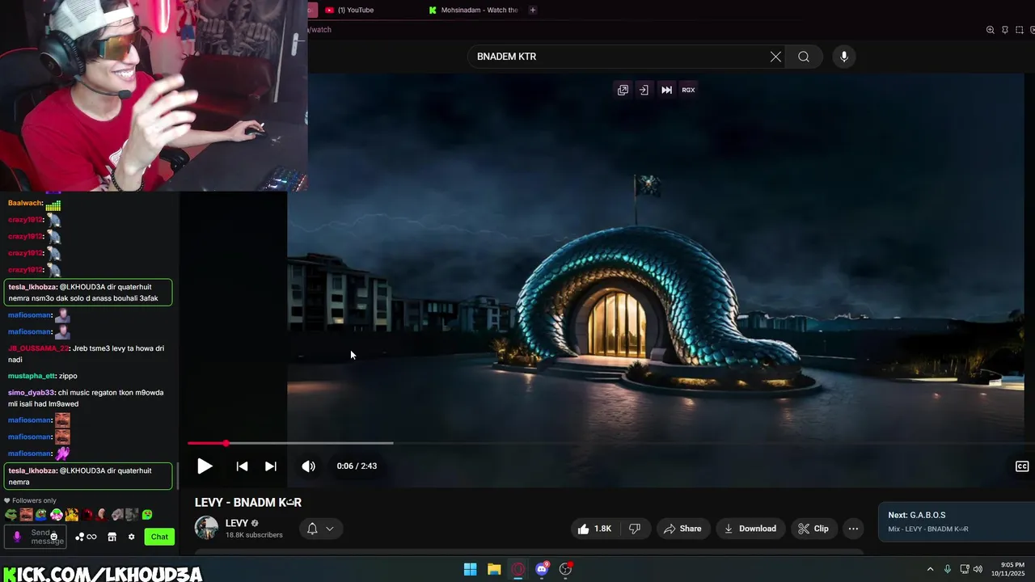Open the system tray volume speaker icon
Viewport: 1035px width, 582px height.
[x=978, y=569]
